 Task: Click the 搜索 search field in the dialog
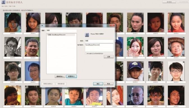click(62, 30)
